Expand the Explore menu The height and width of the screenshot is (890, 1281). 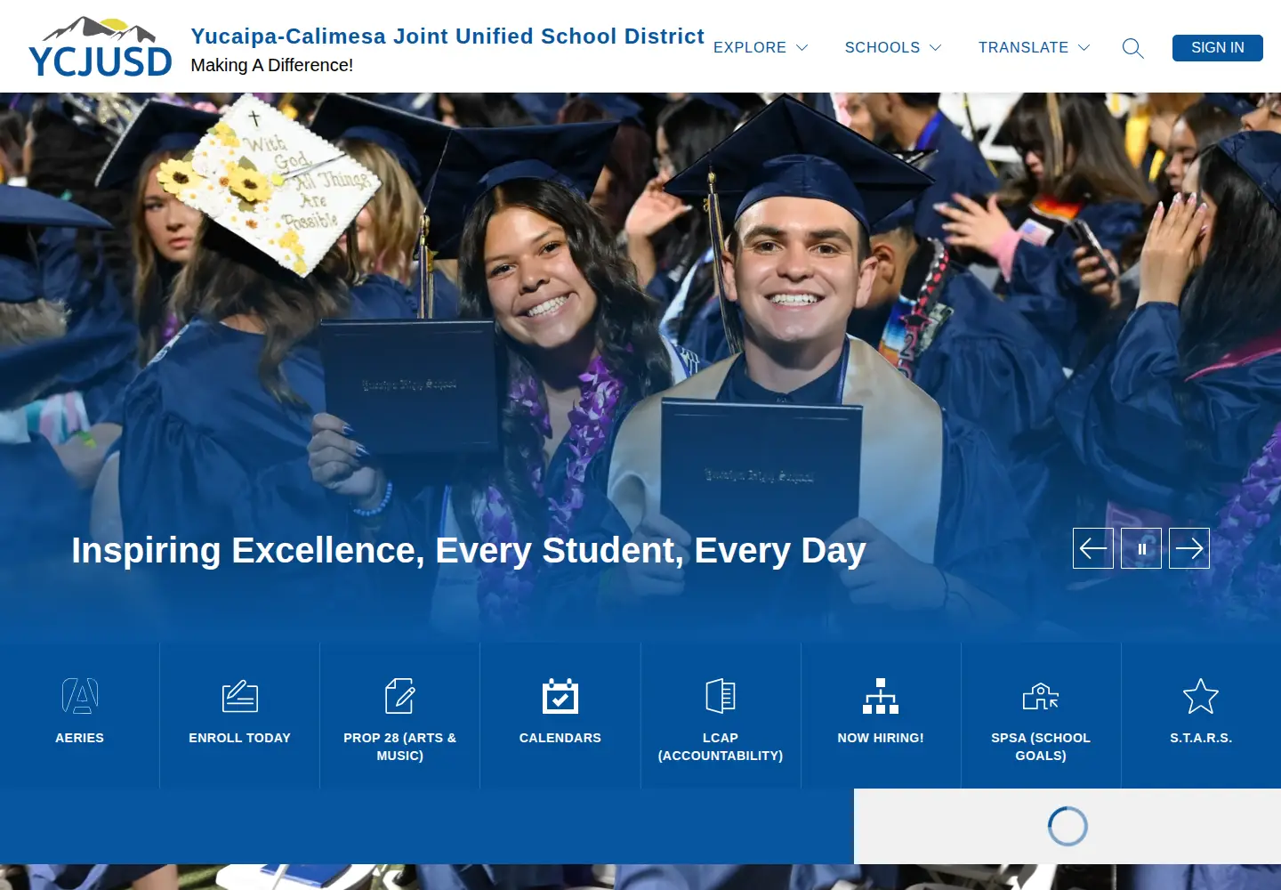coord(761,48)
